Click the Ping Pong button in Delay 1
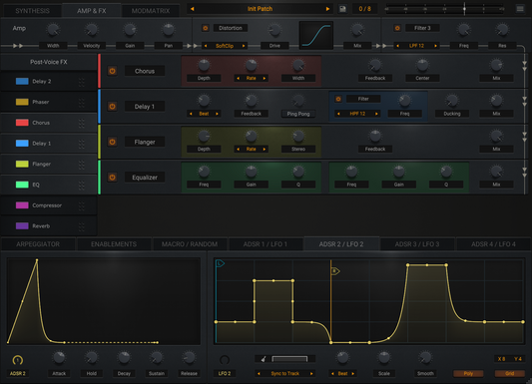The image size is (532, 384). [298, 114]
